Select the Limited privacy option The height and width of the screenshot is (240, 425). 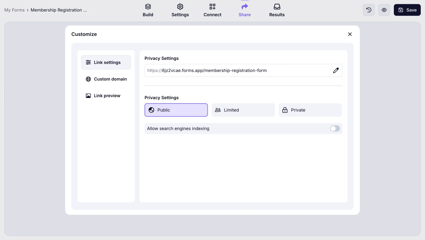coord(243,110)
